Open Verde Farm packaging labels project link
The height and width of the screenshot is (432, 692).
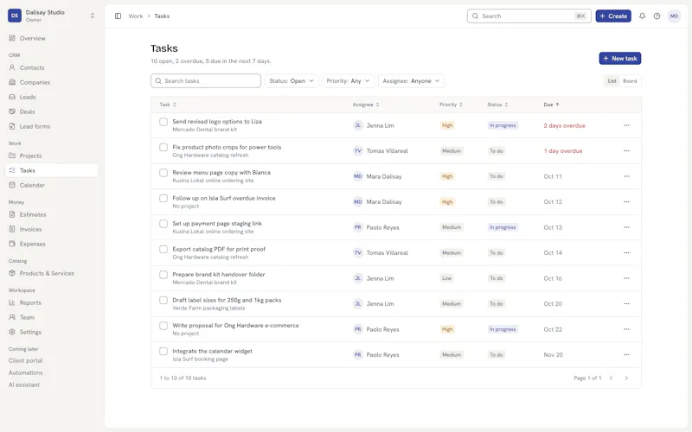coord(208,308)
